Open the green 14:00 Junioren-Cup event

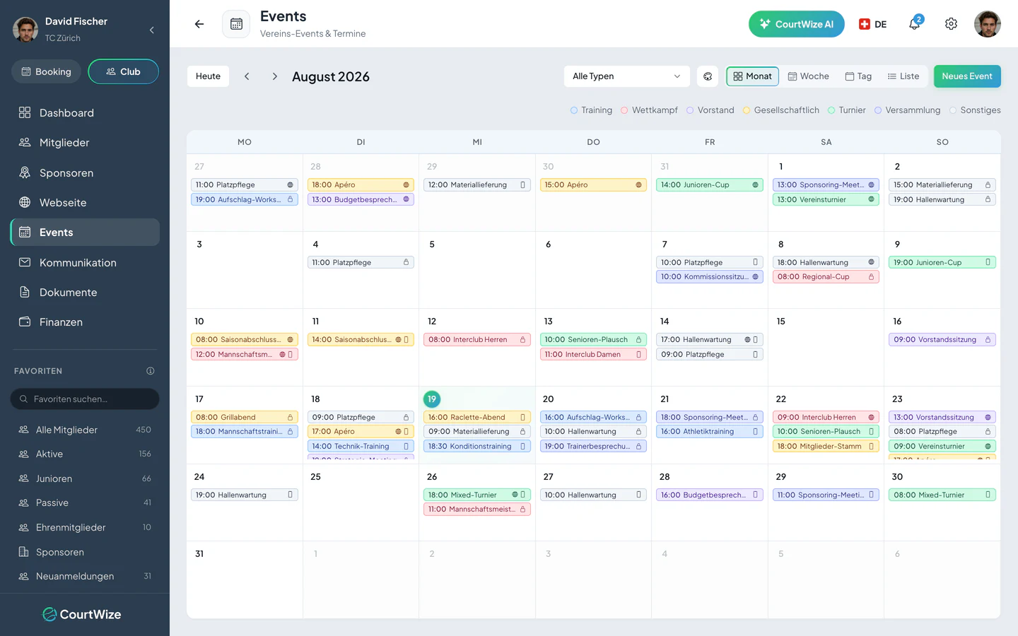pos(710,185)
